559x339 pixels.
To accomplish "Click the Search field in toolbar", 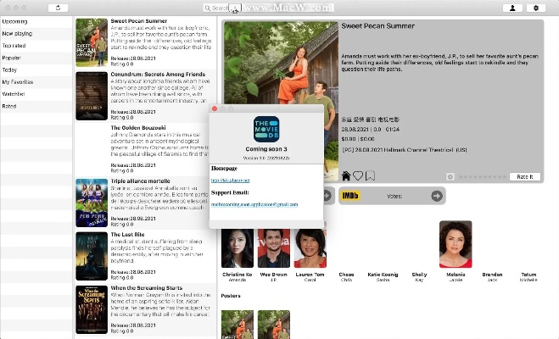I will pyautogui.click(x=222, y=8).
